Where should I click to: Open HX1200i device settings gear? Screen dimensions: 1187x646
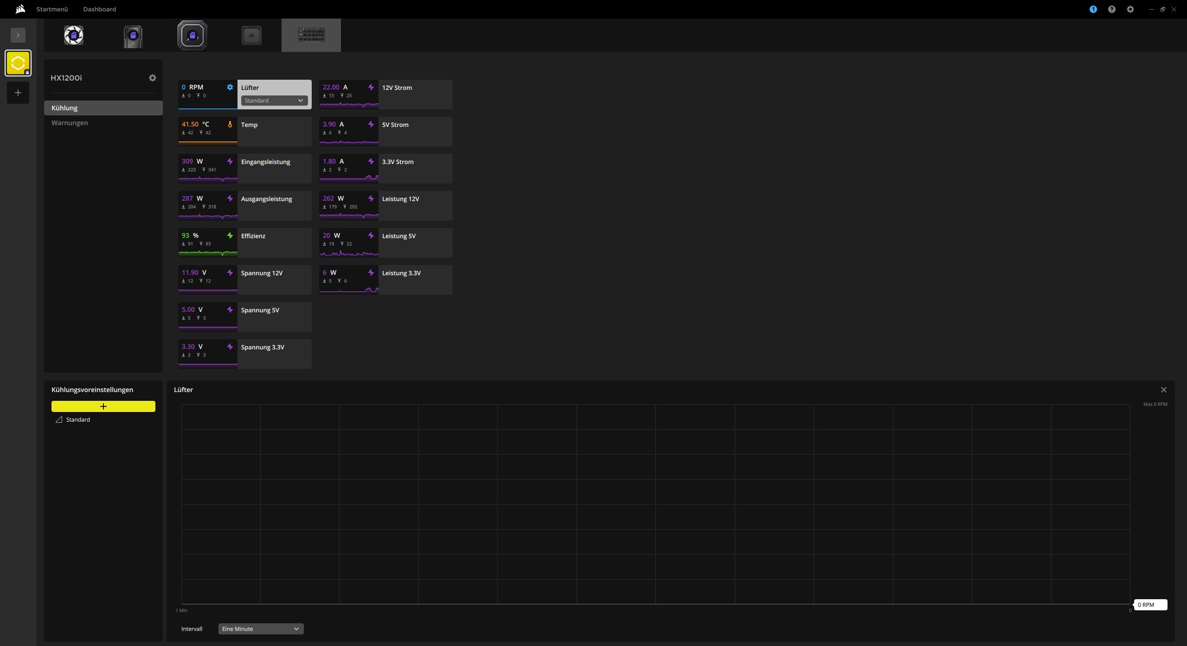(153, 78)
